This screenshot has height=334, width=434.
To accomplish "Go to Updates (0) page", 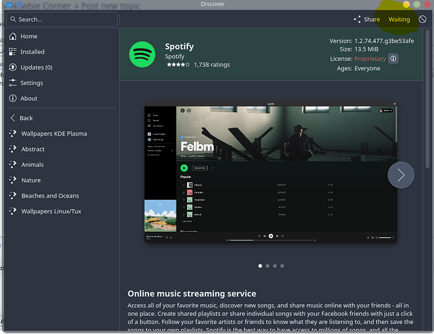I will pos(36,67).
